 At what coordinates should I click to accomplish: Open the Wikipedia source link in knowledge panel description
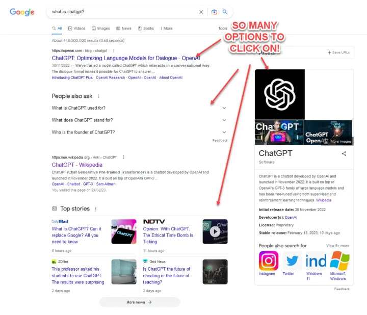pyautogui.click(x=324, y=200)
